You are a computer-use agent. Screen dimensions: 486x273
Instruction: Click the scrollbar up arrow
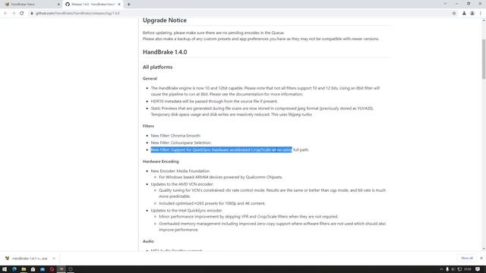point(484,20)
